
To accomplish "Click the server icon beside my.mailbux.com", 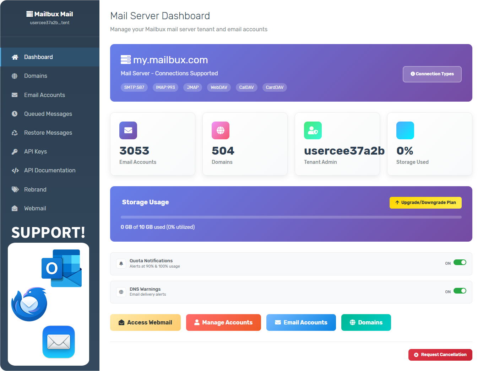I will tap(126, 60).
